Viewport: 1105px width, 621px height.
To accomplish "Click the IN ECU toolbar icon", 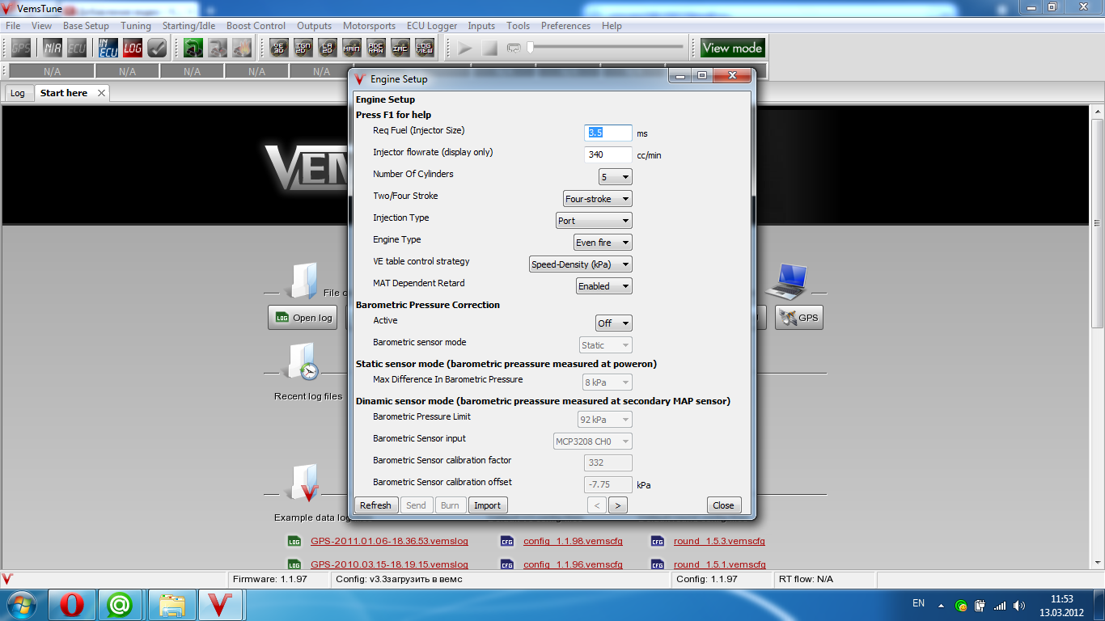I will (x=108, y=49).
